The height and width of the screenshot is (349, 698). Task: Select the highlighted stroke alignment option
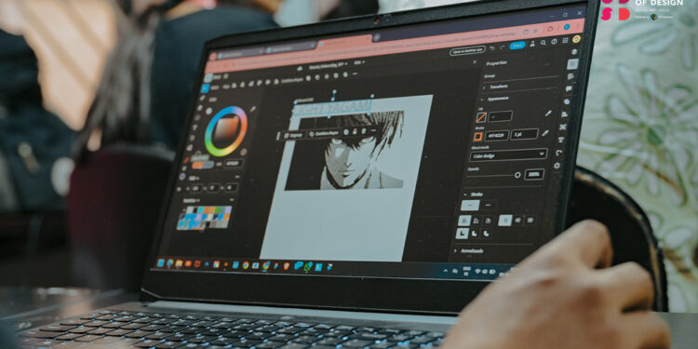click(505, 220)
